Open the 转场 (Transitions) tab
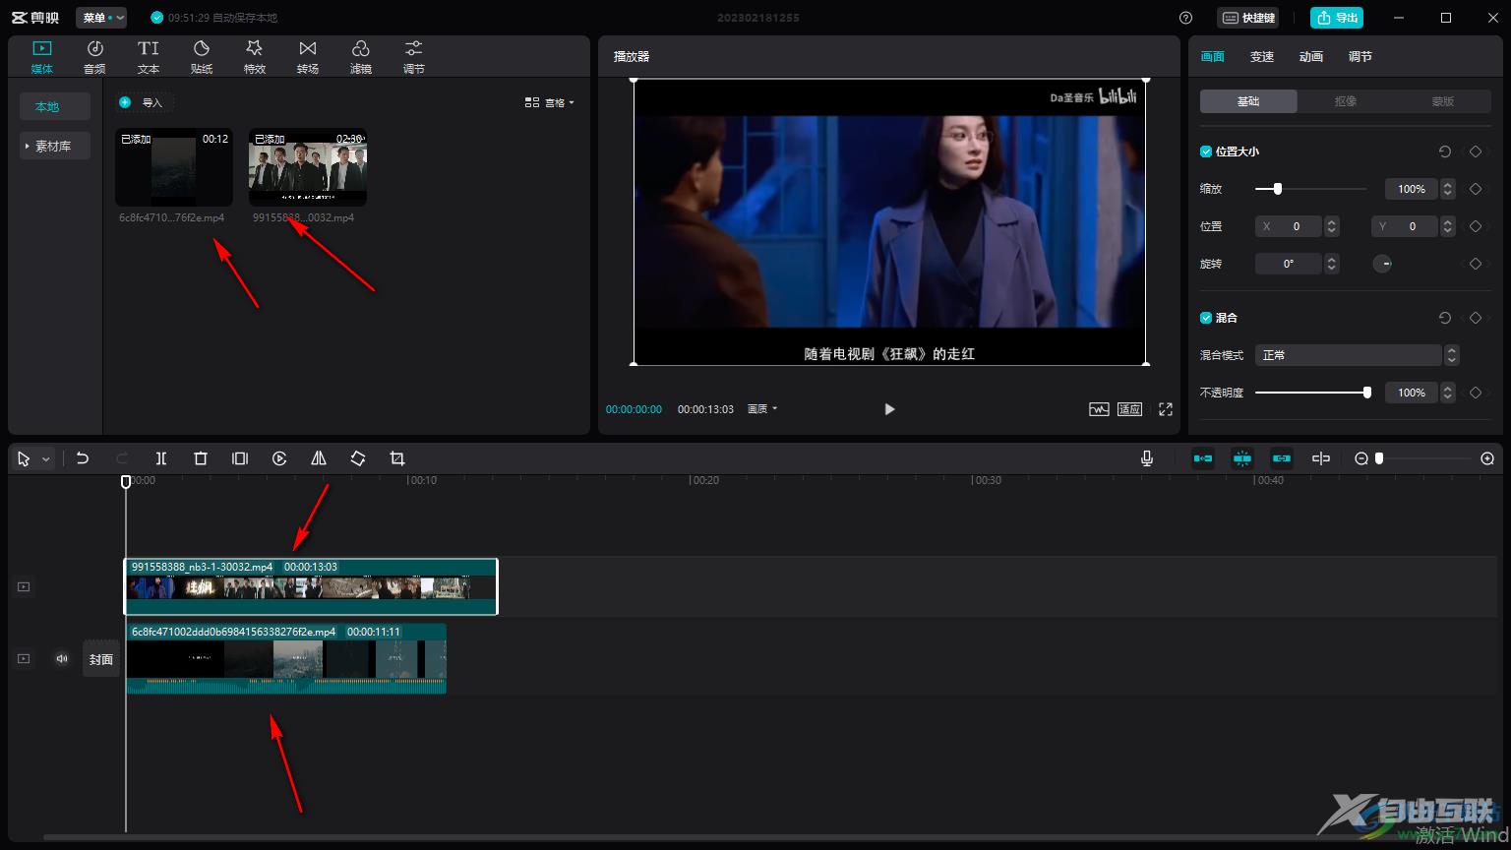1511x850 pixels. 308,57
